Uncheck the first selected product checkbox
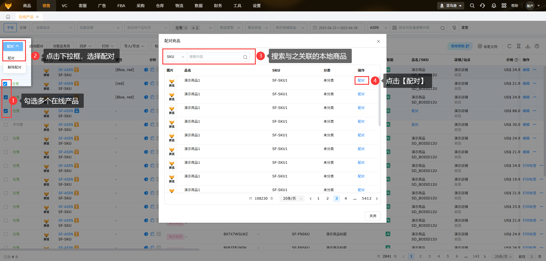The width and height of the screenshot is (546, 261). pyautogui.click(x=5, y=84)
